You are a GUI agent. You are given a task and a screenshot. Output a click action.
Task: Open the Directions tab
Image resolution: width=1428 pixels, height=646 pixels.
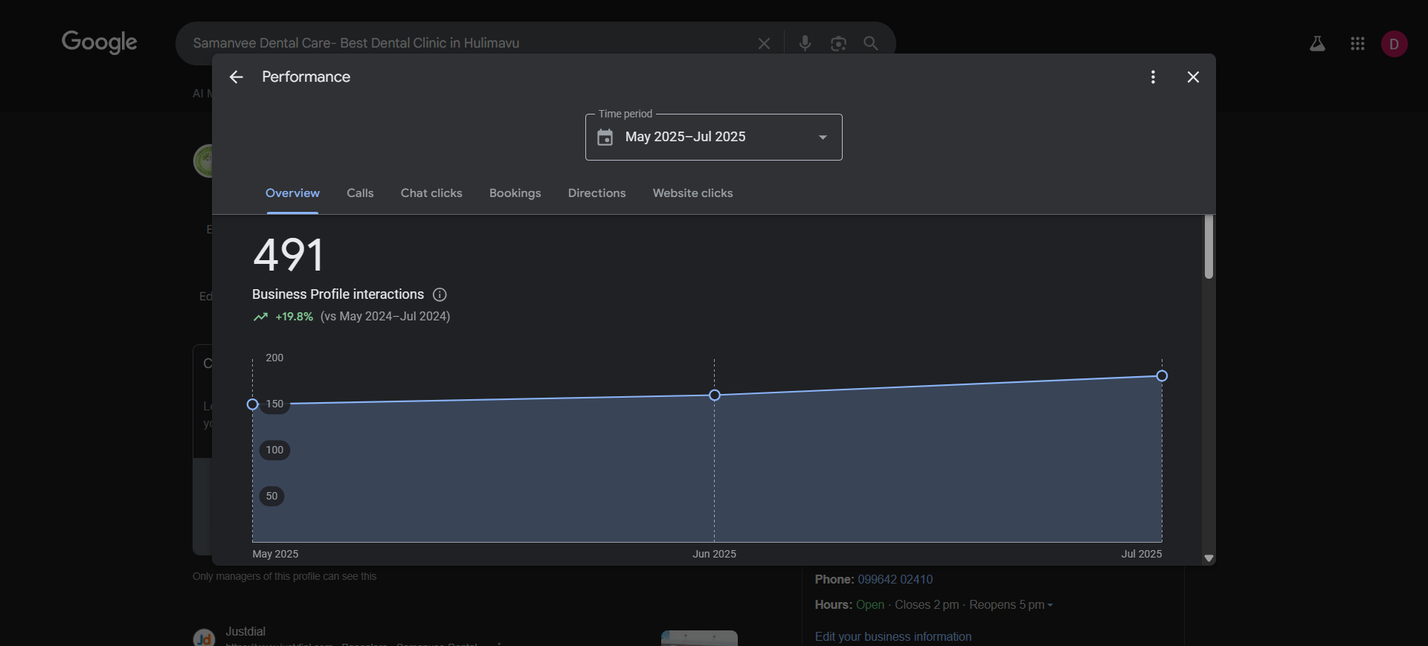(x=596, y=193)
